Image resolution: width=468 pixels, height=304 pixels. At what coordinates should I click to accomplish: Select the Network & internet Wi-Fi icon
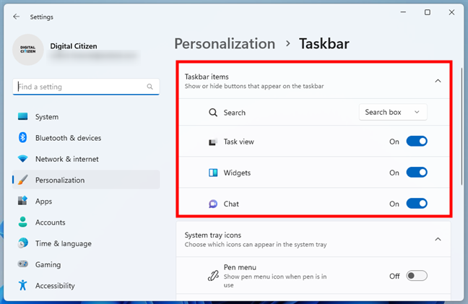[x=22, y=159]
